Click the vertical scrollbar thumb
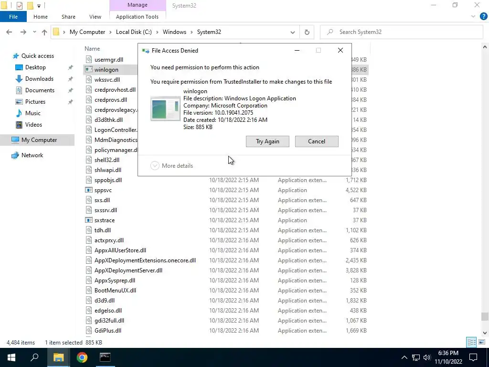 485,316
